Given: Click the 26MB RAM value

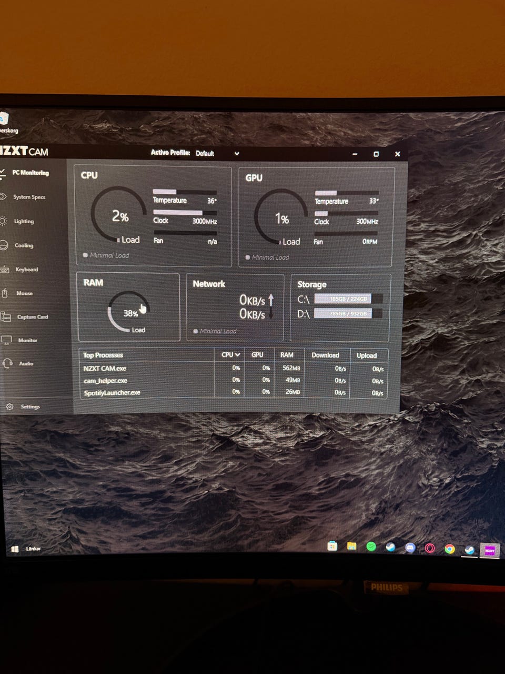Looking at the screenshot, I should tap(292, 392).
